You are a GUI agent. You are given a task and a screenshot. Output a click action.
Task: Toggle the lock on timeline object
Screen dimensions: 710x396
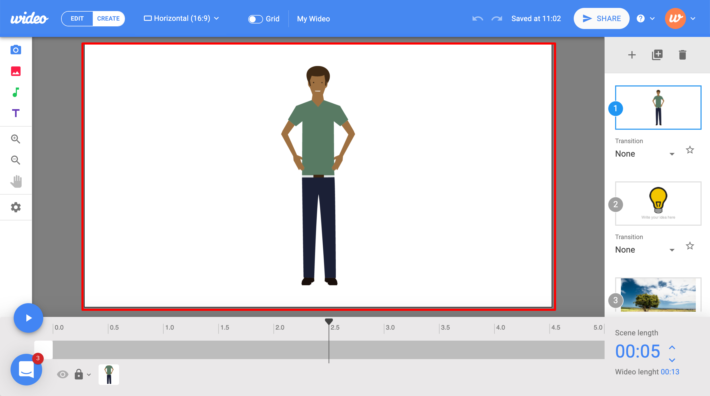tap(79, 374)
